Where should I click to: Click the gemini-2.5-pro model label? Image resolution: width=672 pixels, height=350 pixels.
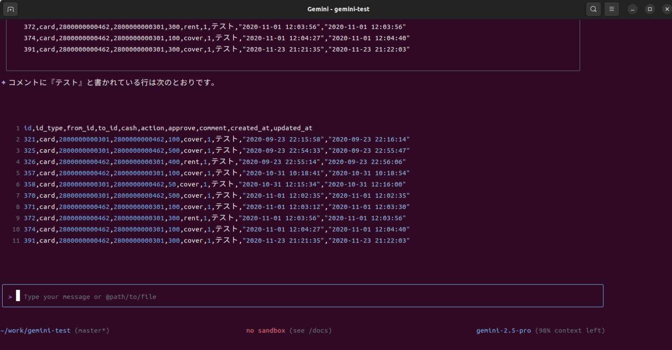[x=503, y=330]
